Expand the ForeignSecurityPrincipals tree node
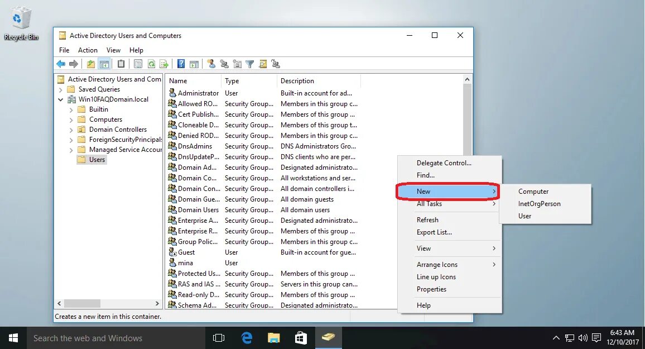 [71, 140]
